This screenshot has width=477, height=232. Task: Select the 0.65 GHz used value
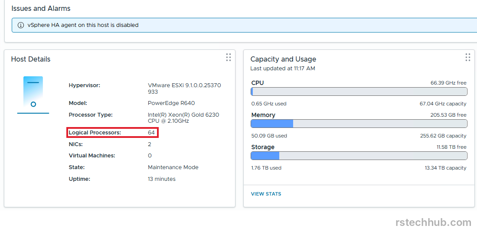pos(269,104)
